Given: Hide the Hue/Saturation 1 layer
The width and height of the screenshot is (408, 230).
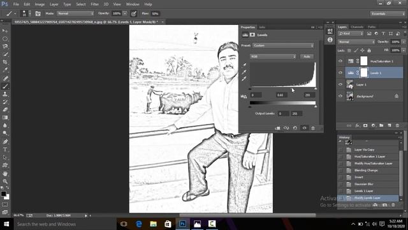Looking at the screenshot, I should [340, 61].
